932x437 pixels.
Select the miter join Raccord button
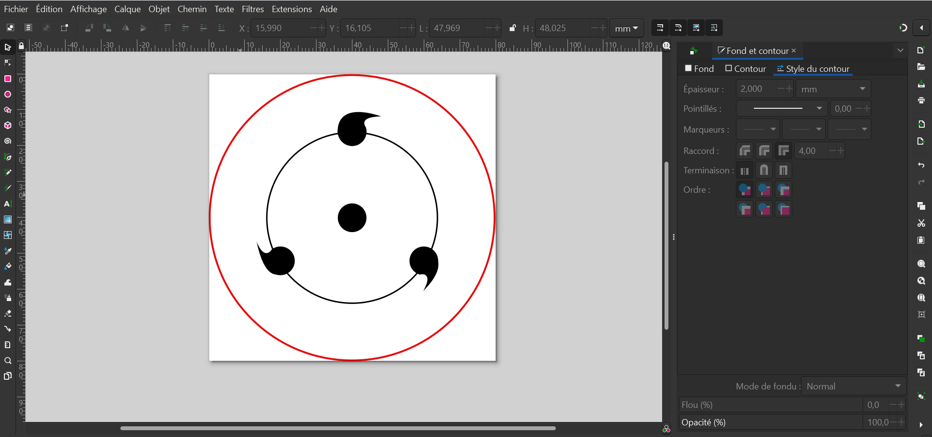pos(783,151)
